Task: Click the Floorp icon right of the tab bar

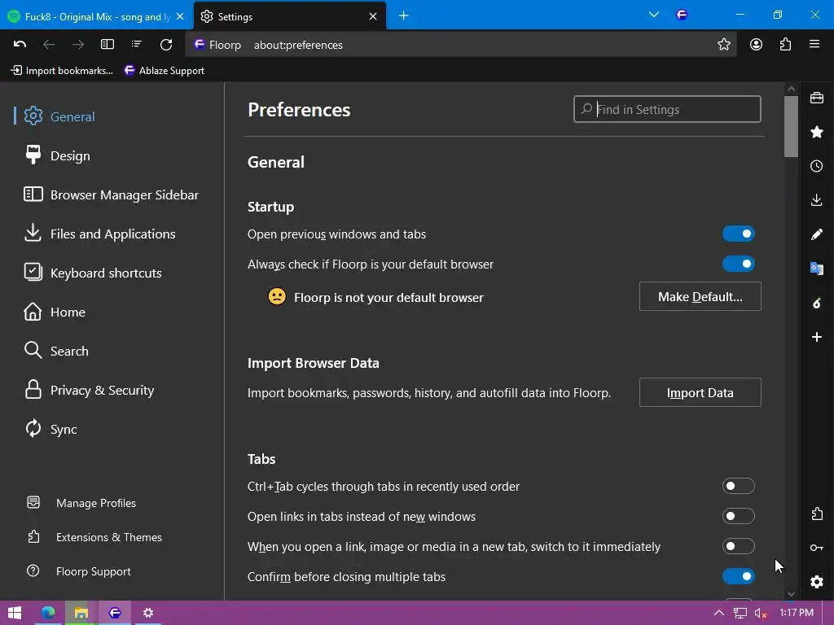Action: tap(682, 15)
